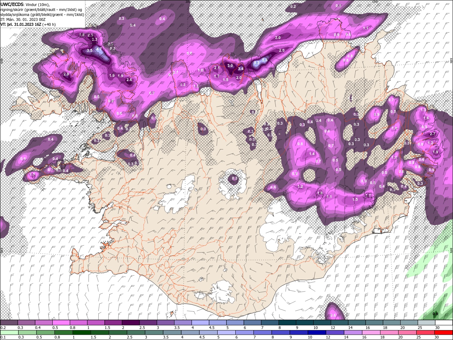Pick dark green swatch between 1 and 1.5, bottom legend

[x=81, y=332]
